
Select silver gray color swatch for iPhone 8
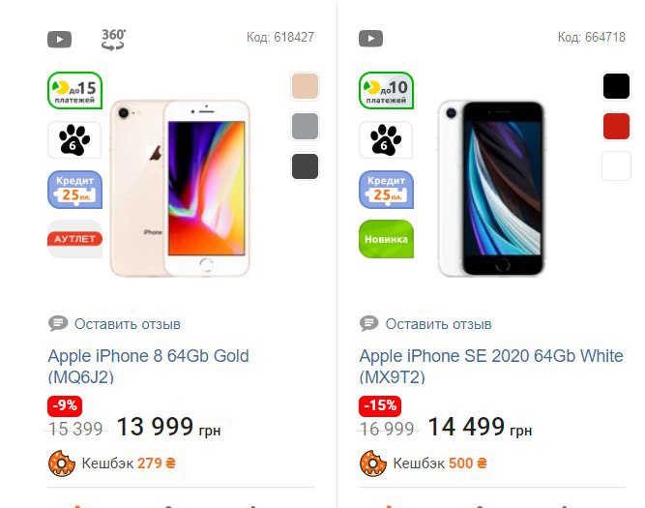(x=305, y=127)
